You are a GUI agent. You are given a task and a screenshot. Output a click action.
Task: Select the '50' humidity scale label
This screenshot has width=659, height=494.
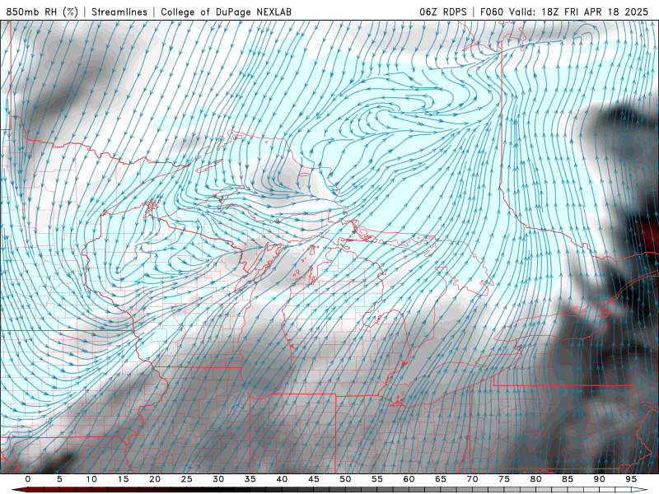345,479
